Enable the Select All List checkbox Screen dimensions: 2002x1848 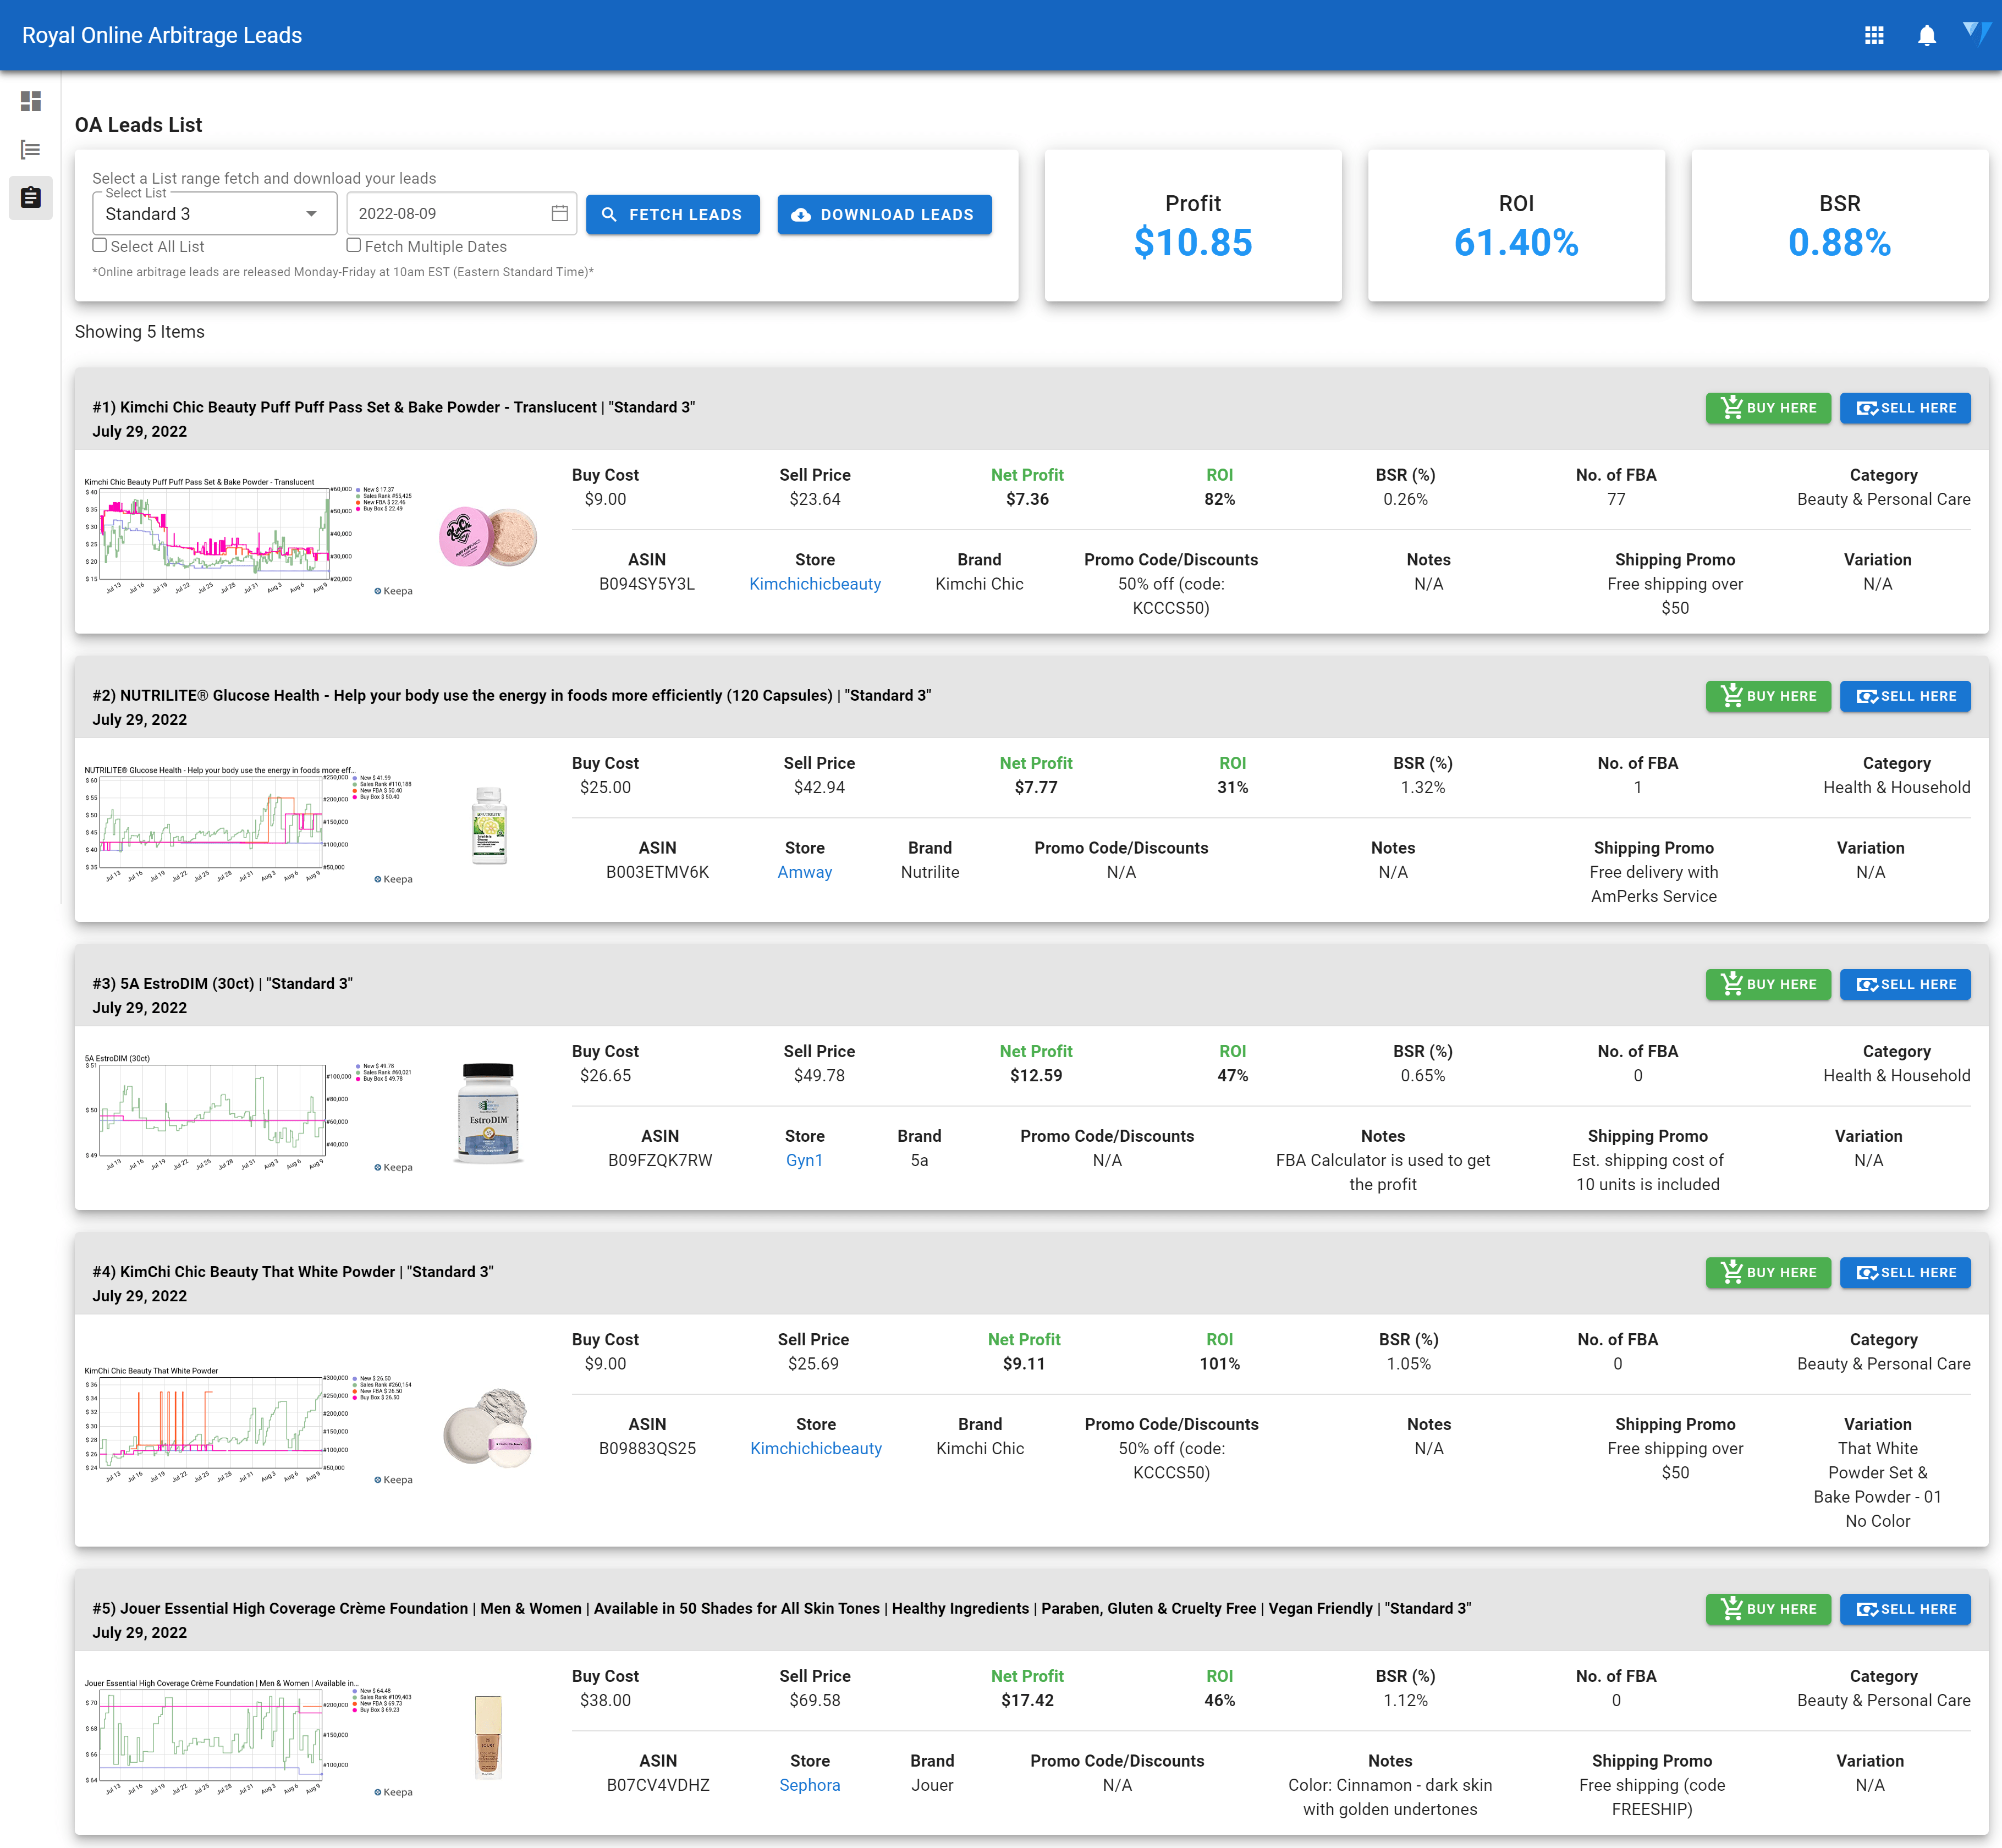tap(100, 245)
